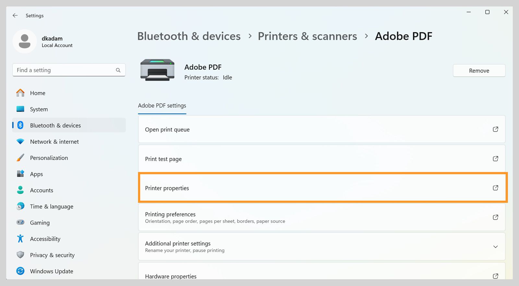Select the Network & internet globe icon
519x286 pixels.
pyautogui.click(x=20, y=141)
